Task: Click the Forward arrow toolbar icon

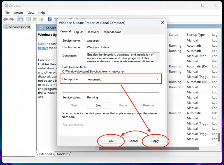Action: (x=11, y=19)
